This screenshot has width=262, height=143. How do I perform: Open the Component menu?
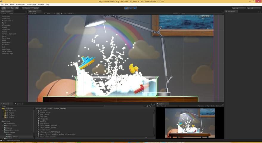coord(32,4)
